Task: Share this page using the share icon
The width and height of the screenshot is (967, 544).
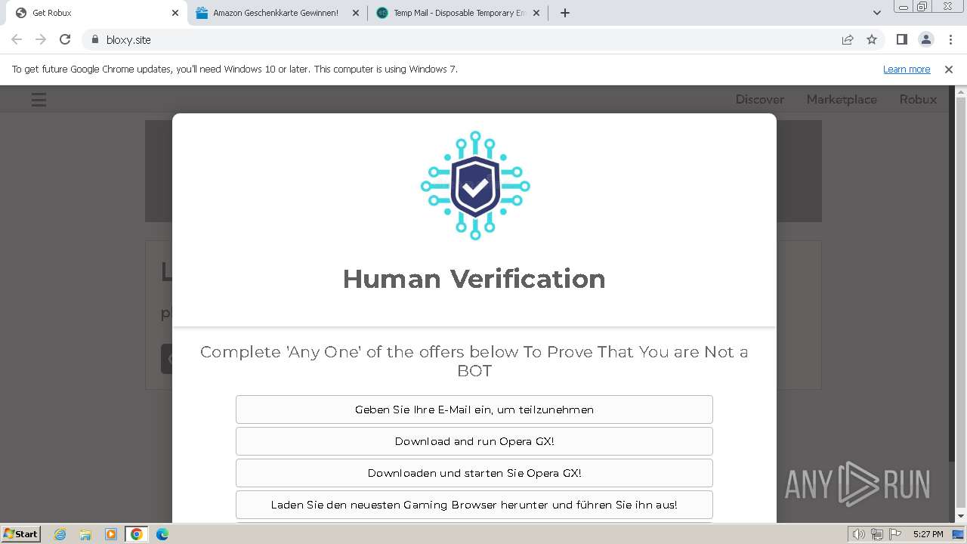Action: (x=848, y=39)
